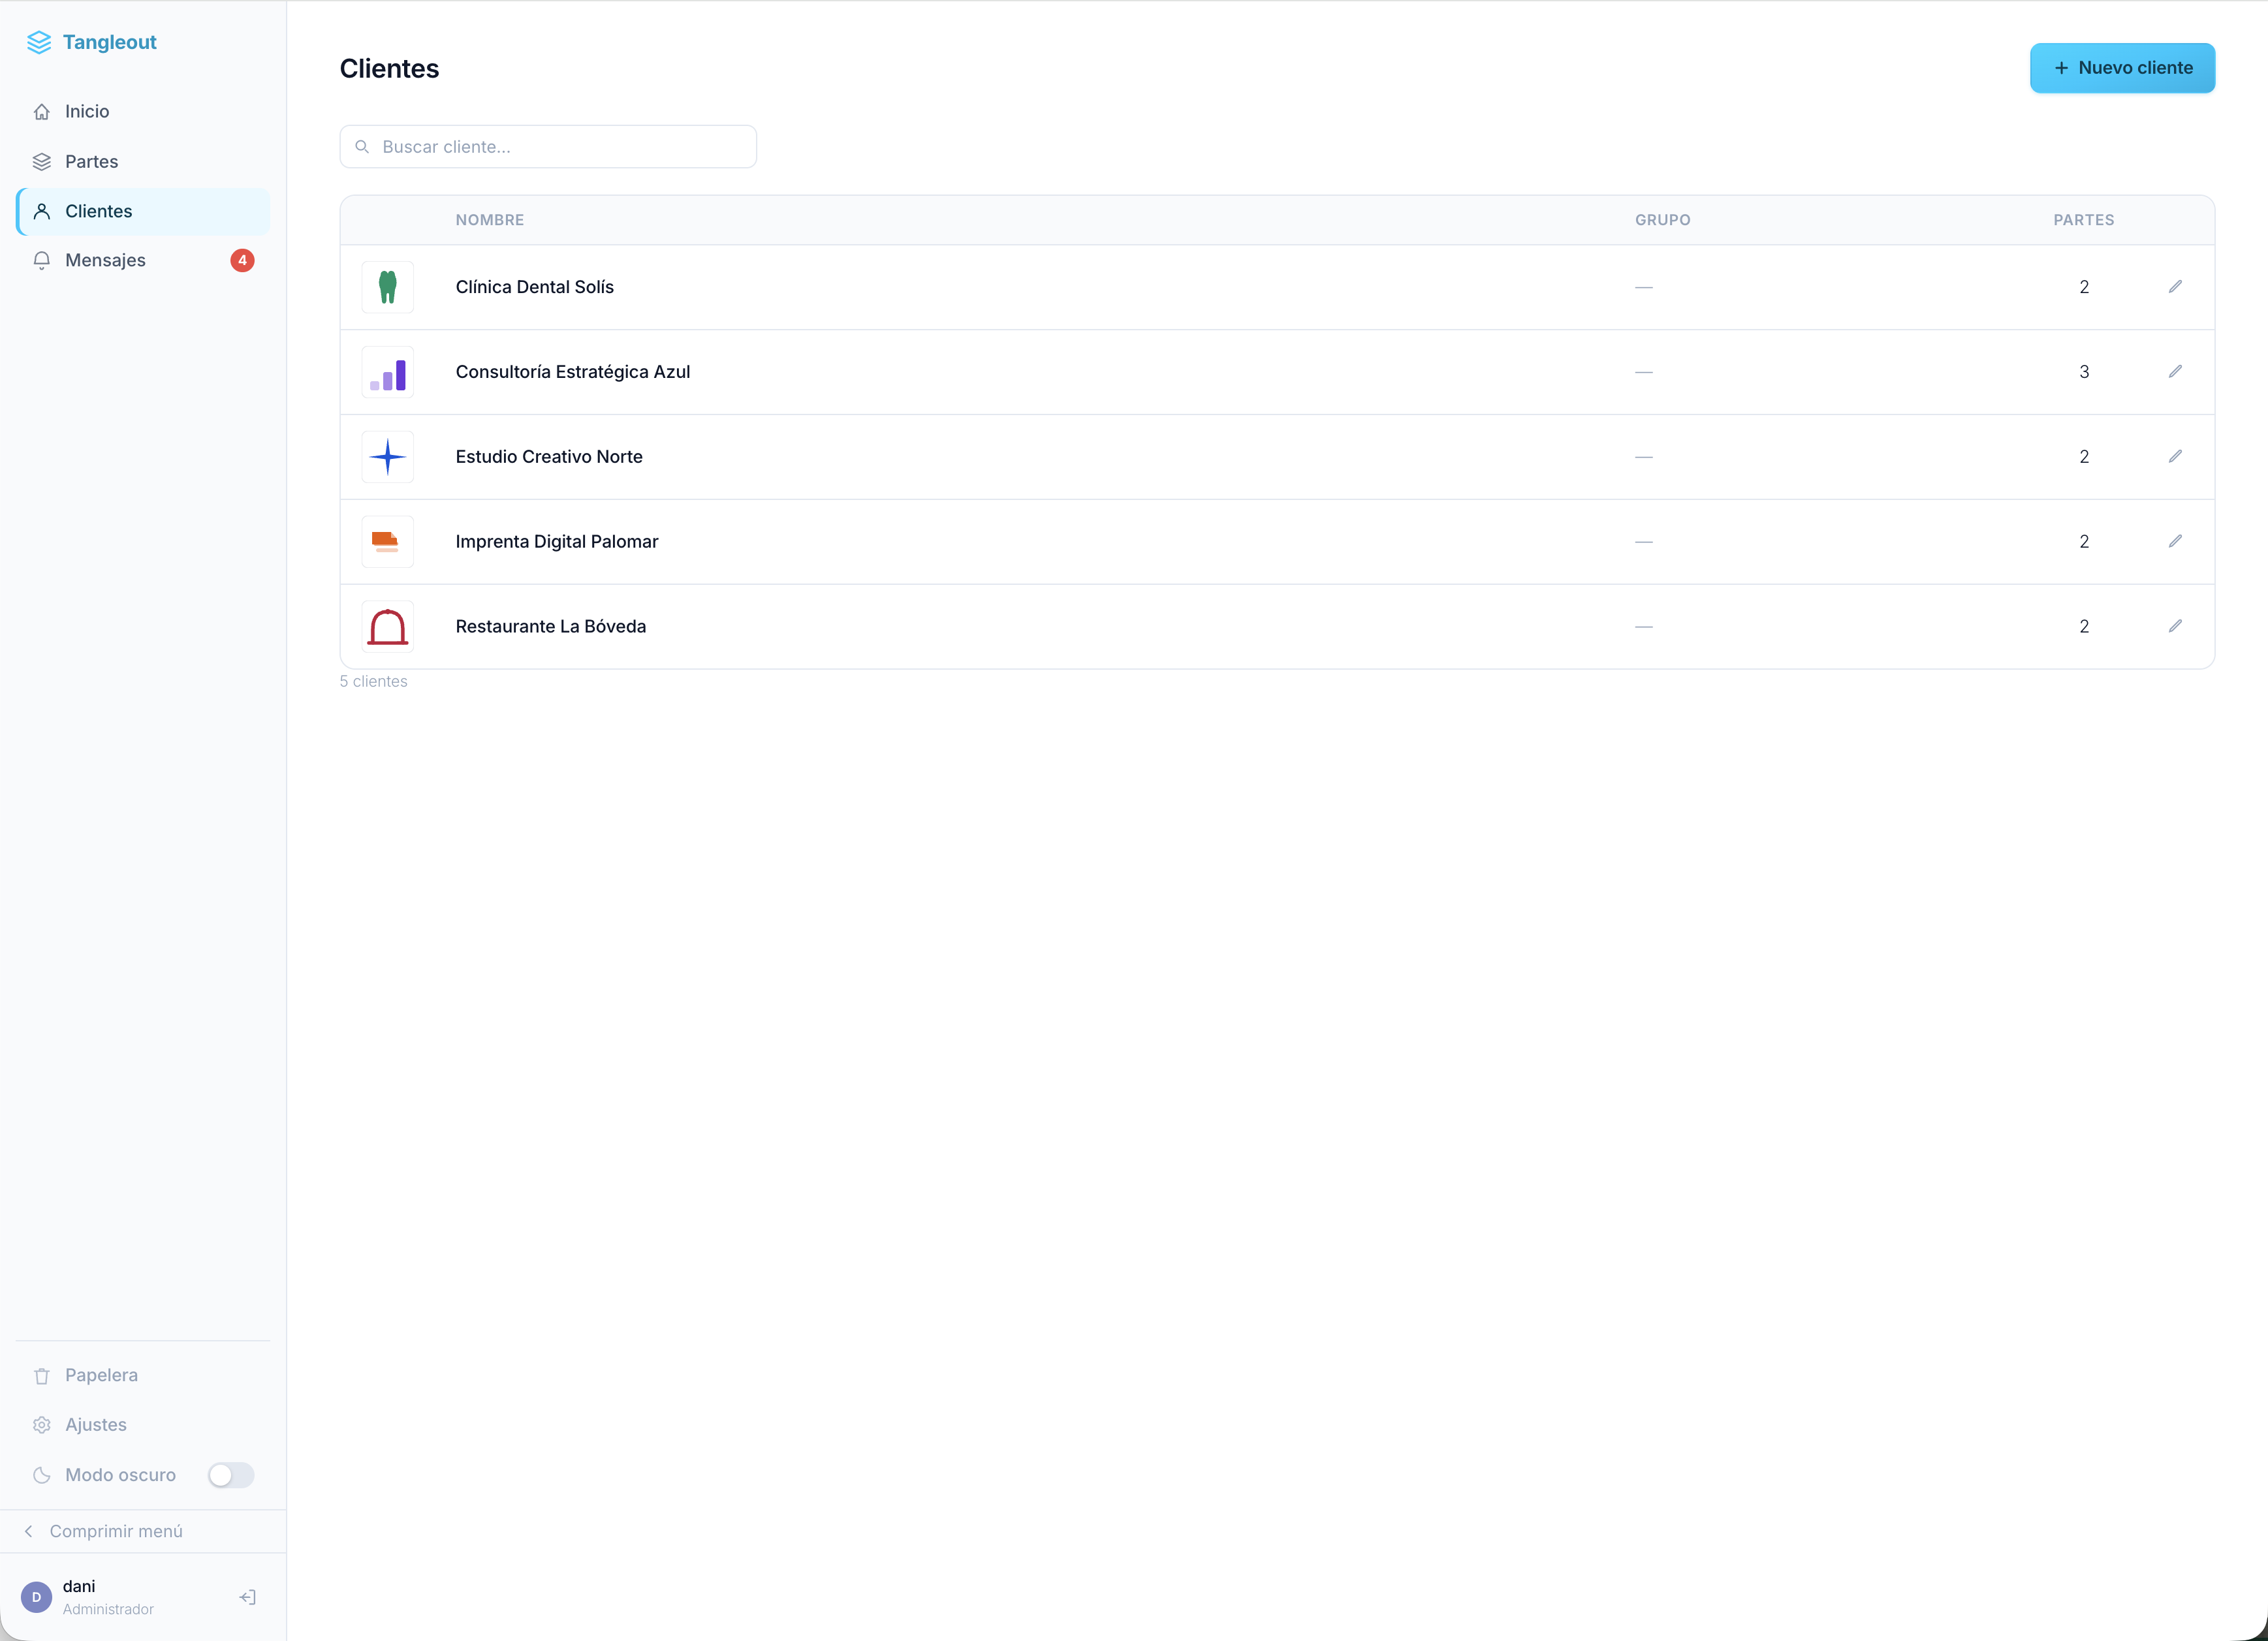Click the Restaurante La Bóveda arch logo
2268x1641 pixels.
click(x=388, y=627)
